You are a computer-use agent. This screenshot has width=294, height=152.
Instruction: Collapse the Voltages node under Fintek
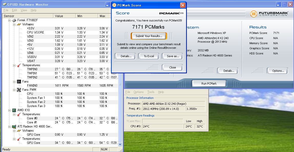[14, 24]
